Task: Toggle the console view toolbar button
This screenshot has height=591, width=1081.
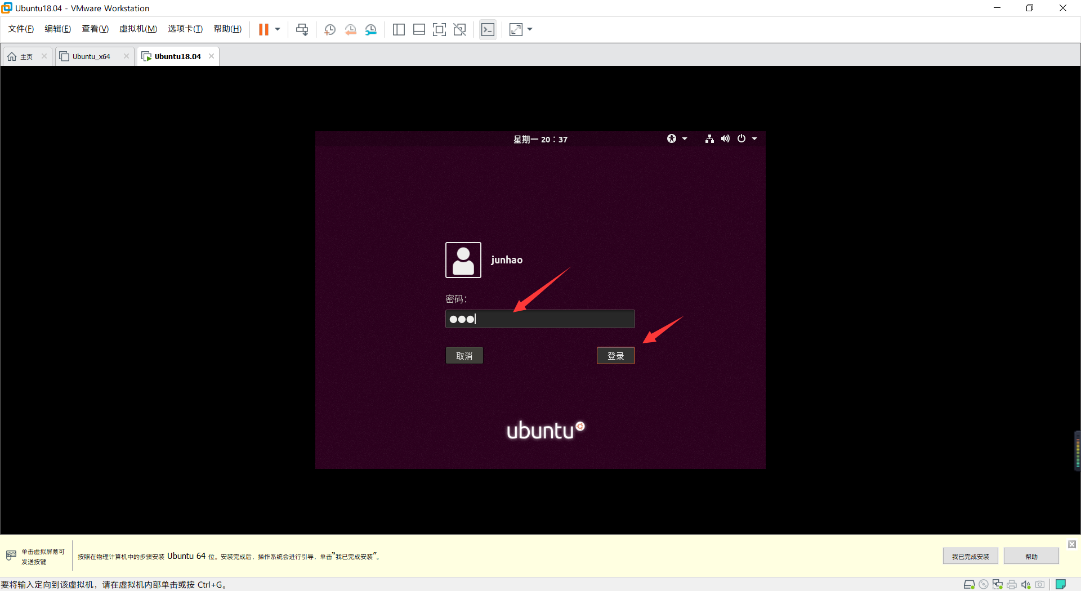Action: pyautogui.click(x=488, y=29)
